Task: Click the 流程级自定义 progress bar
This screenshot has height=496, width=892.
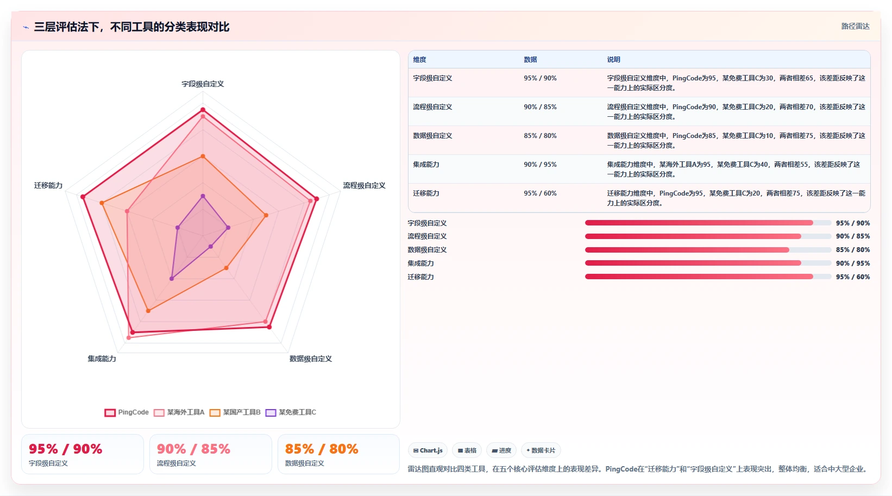Action: (x=708, y=236)
